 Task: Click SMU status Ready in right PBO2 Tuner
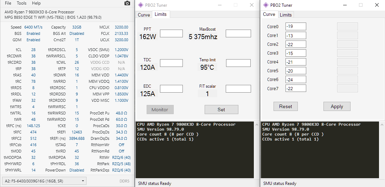[x=280, y=183]
